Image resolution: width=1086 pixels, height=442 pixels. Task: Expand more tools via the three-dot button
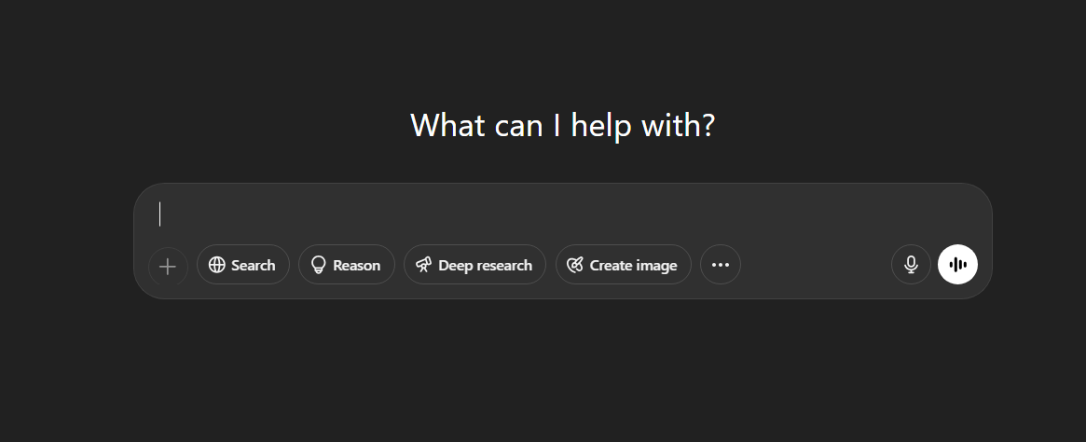click(x=721, y=265)
